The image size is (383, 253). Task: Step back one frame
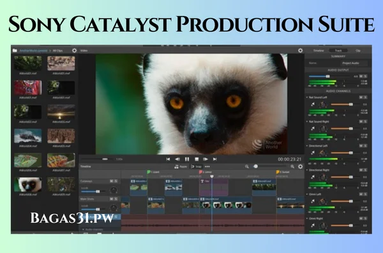[177, 159]
